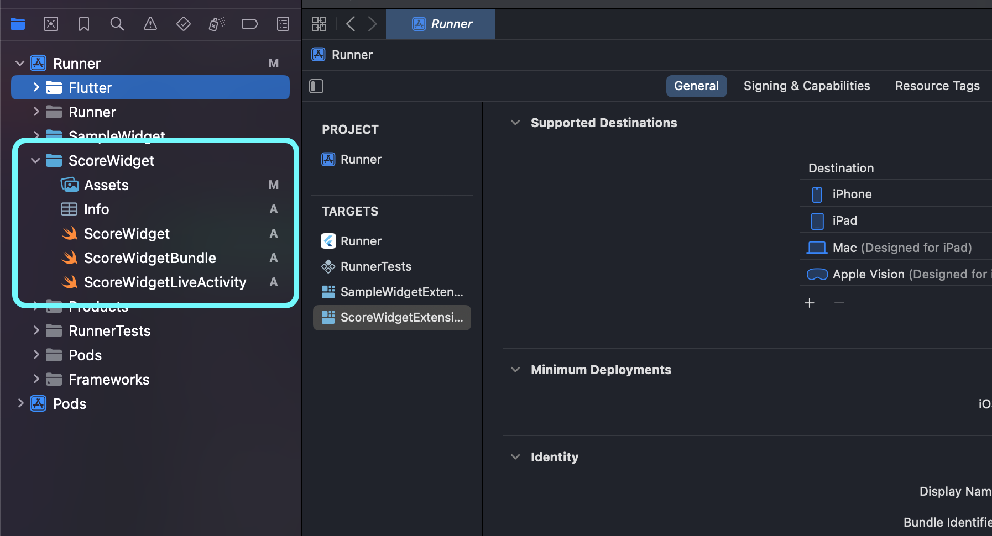The width and height of the screenshot is (992, 536).
Task: Open the Report navigator icon
Action: coord(283,24)
